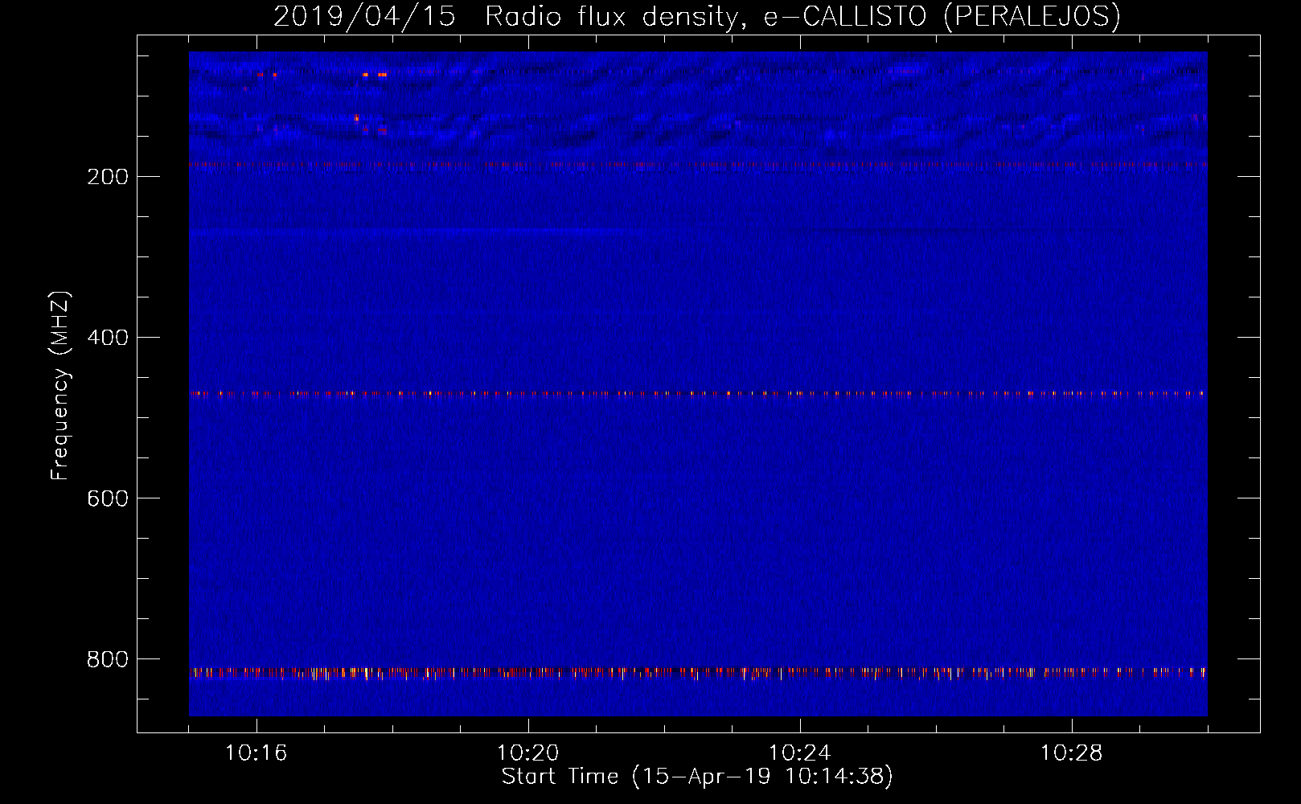Click the 200 frequency tick label
1301x804 pixels.
(108, 177)
